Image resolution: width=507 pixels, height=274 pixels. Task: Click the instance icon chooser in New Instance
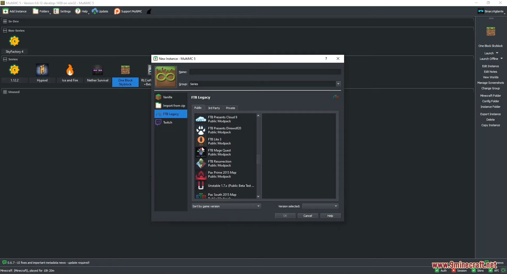[166, 77]
